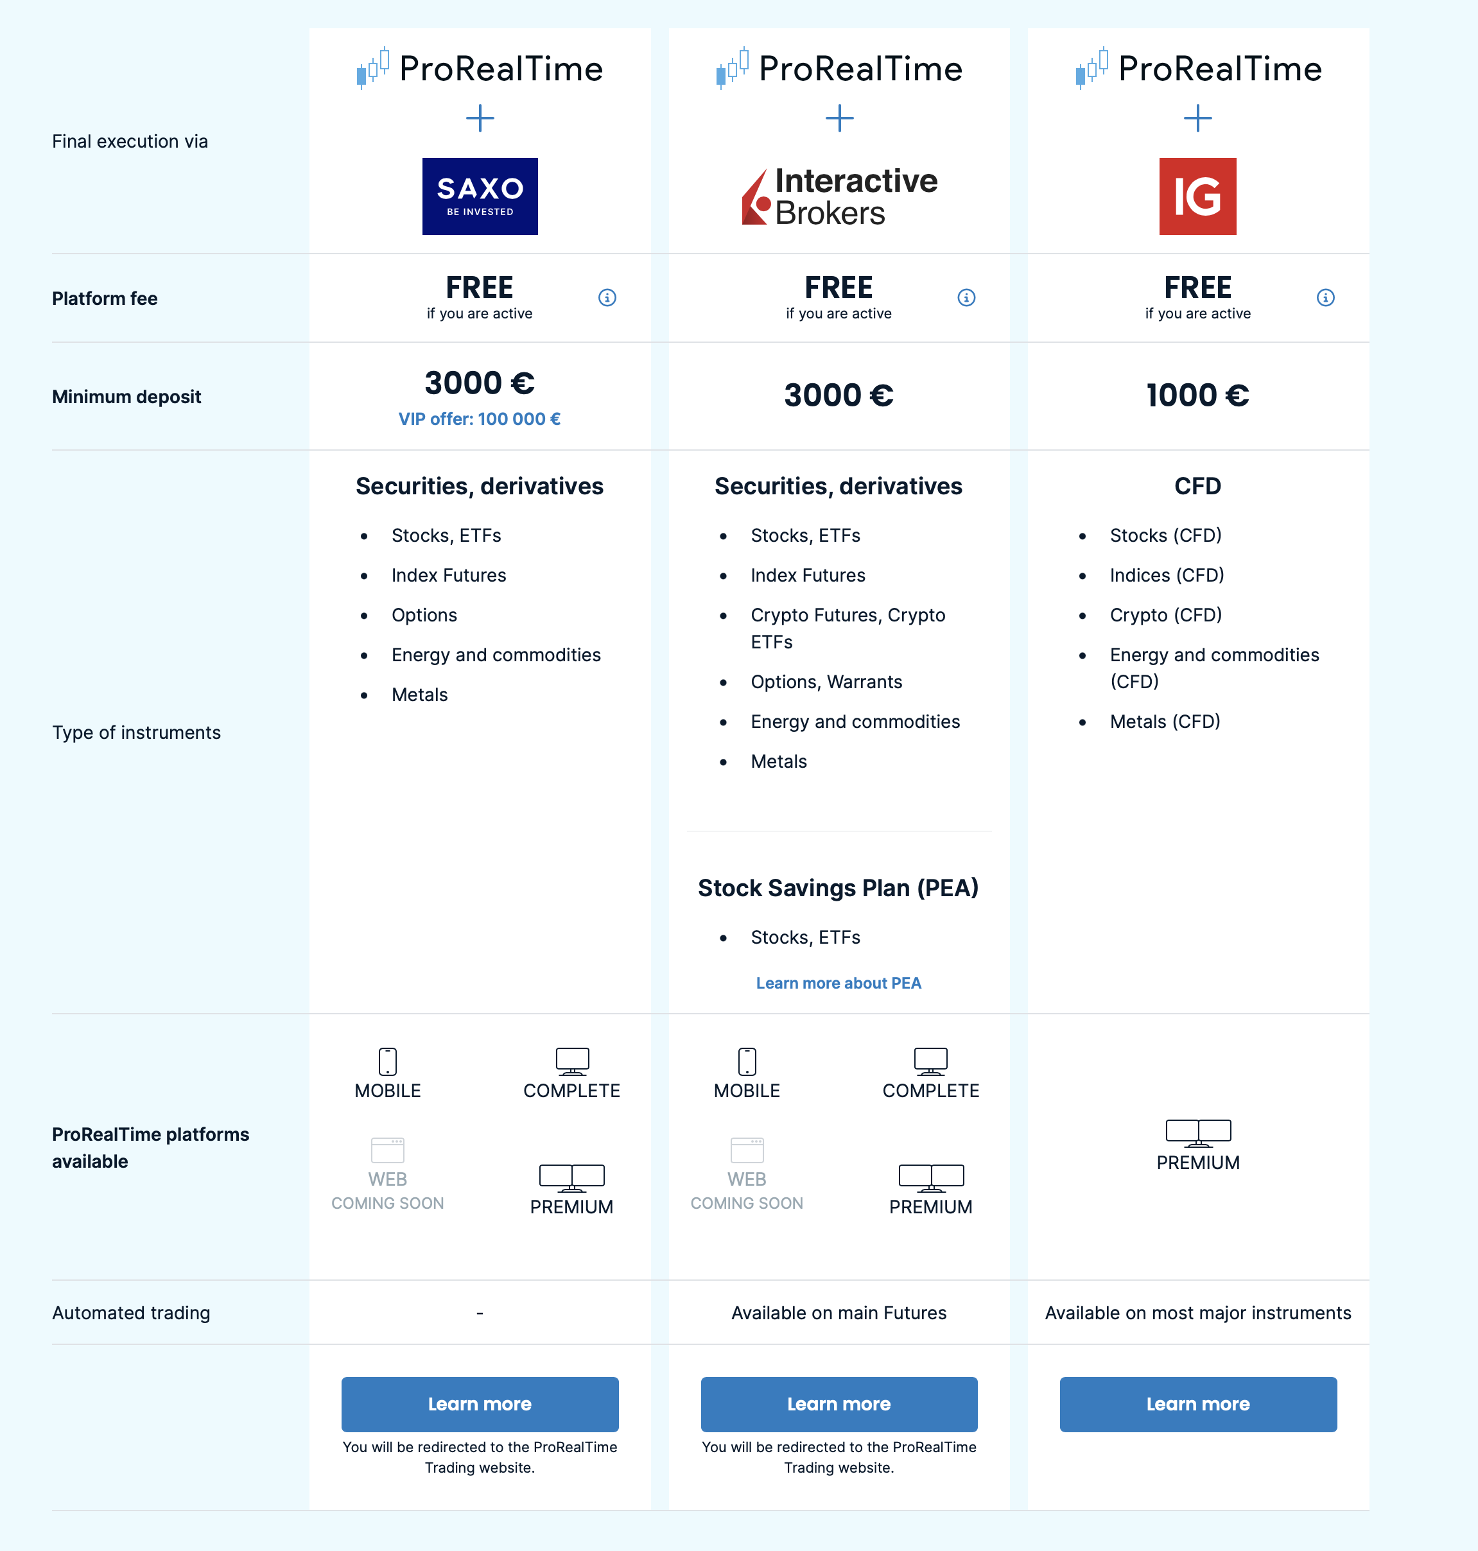Image resolution: width=1478 pixels, height=1551 pixels.
Task: Select the IG logo
Action: pyautogui.click(x=1197, y=196)
